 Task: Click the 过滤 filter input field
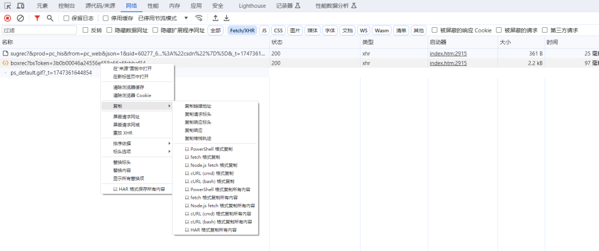click(x=39, y=30)
